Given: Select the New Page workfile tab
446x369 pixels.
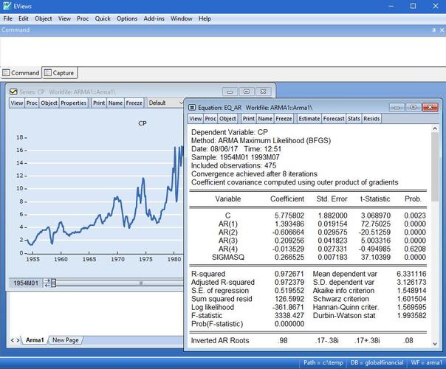Looking at the screenshot, I should 66,340.
